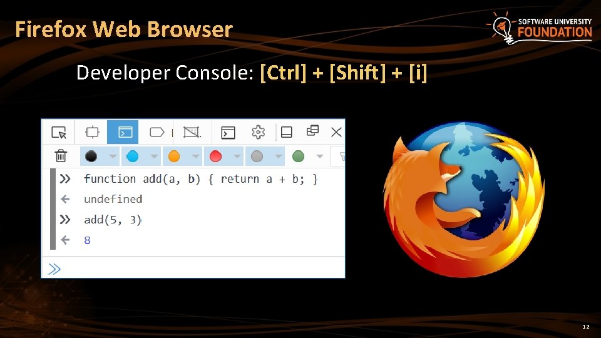
Task: Open developer tools settings gear
Action: click(x=259, y=132)
